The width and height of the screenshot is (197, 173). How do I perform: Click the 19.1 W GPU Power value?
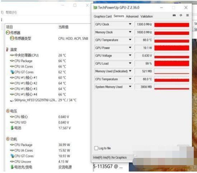(x=147, y=48)
